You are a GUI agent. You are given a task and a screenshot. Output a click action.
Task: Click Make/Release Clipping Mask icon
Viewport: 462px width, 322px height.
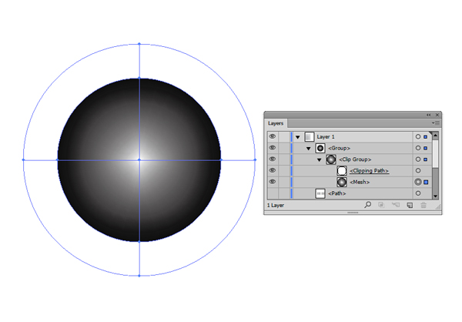point(381,205)
